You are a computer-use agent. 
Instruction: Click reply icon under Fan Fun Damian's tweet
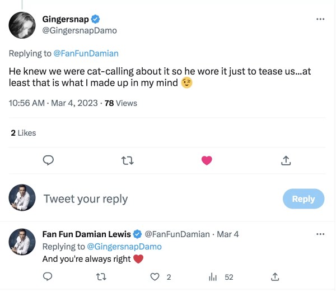[48, 276]
